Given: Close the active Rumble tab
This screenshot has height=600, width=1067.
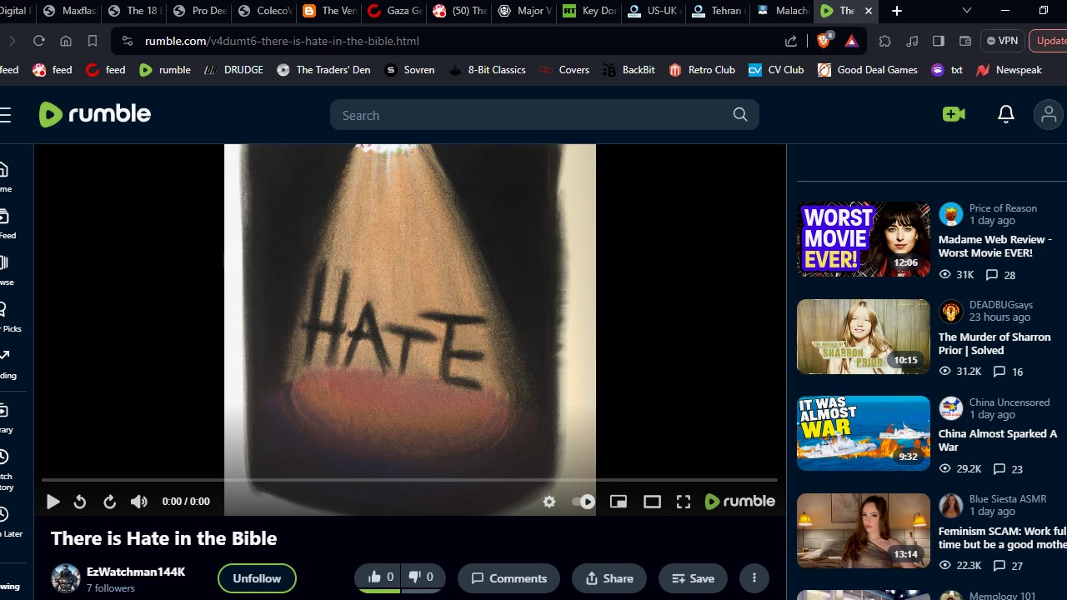Looking at the screenshot, I should point(868,11).
